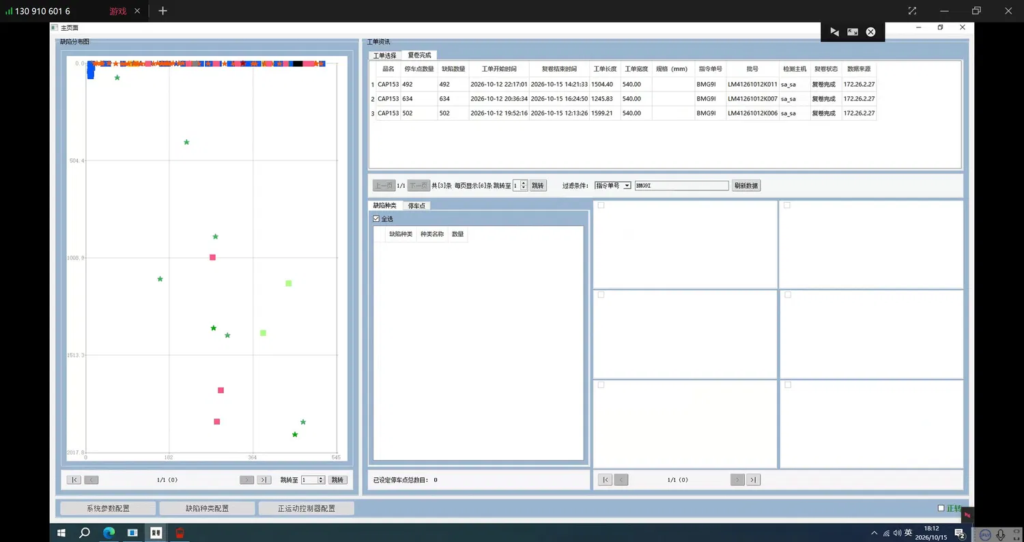Toggle the 全选 checkbox
The height and width of the screenshot is (542, 1024).
tap(376, 218)
